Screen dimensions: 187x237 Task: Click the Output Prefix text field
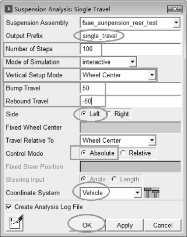point(131,35)
